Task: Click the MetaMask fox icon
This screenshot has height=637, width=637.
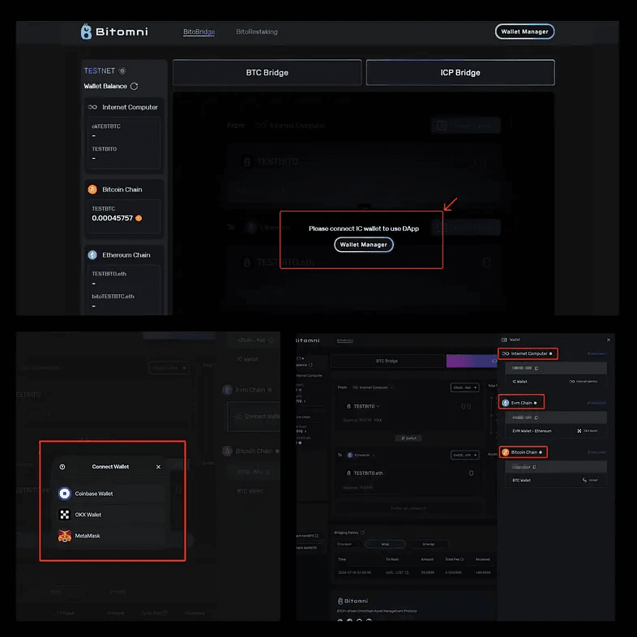Action: pos(65,536)
